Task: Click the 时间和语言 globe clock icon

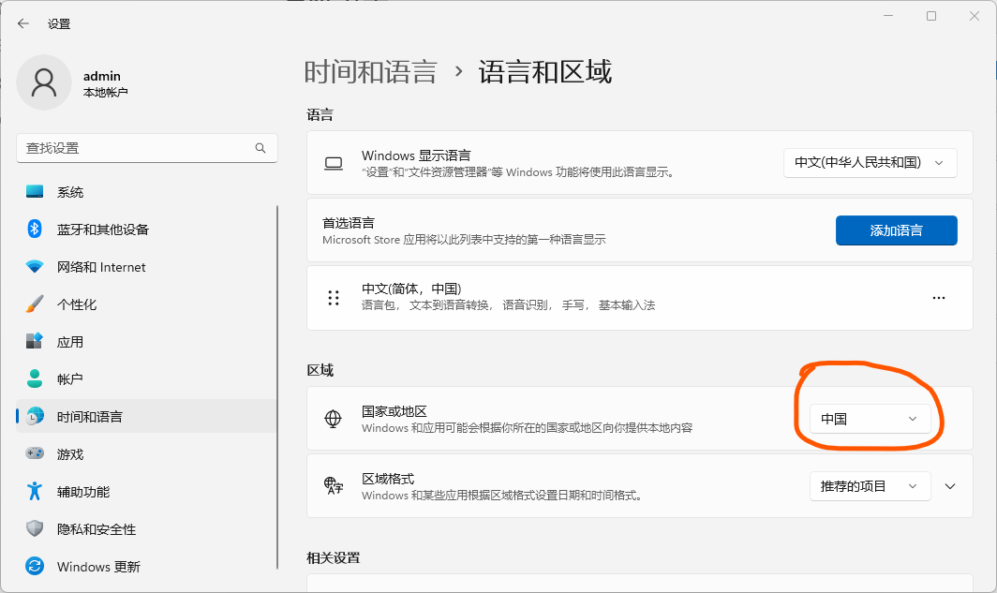Action: [35, 416]
